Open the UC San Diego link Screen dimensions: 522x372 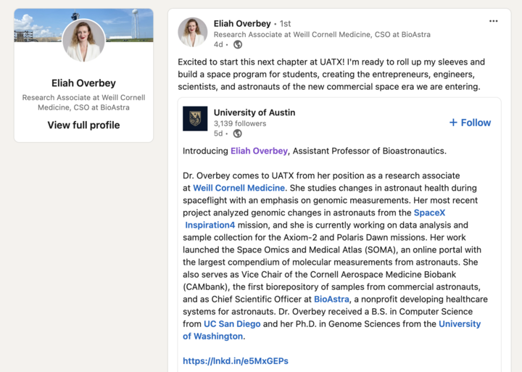232,323
